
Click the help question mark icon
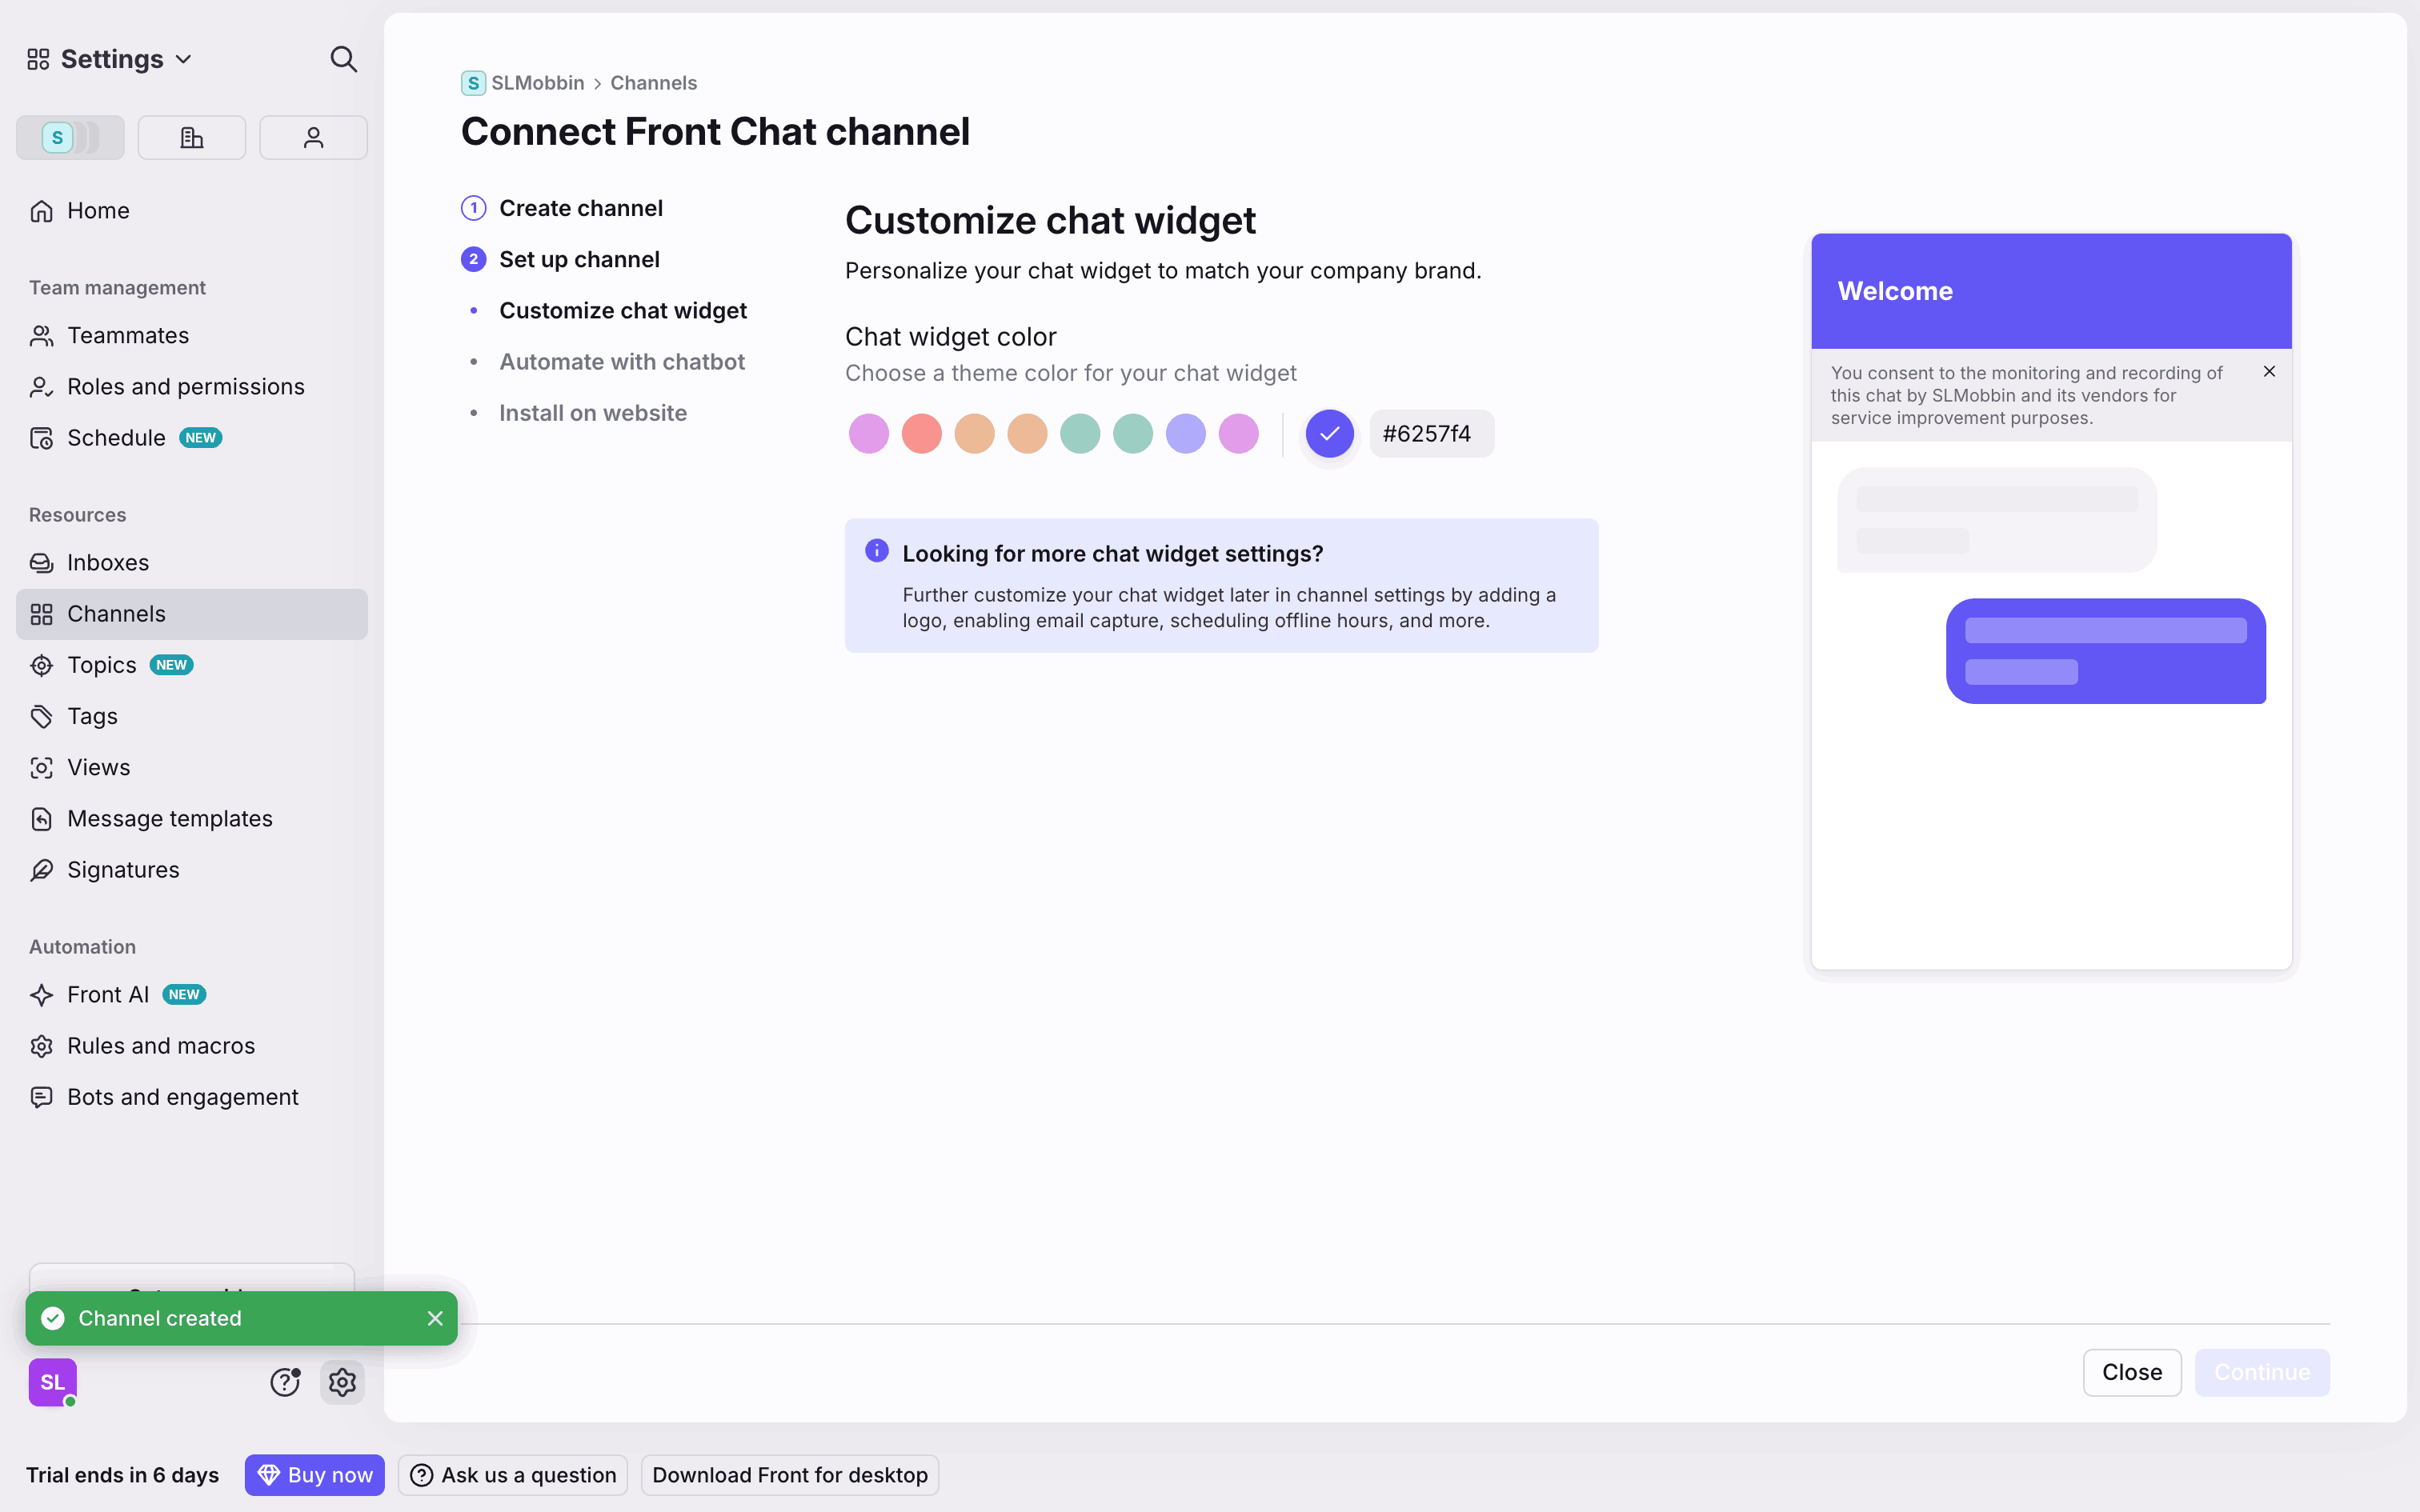pyautogui.click(x=285, y=1382)
